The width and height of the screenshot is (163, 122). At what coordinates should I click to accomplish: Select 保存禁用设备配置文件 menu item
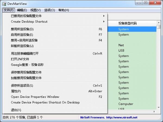point(26,72)
